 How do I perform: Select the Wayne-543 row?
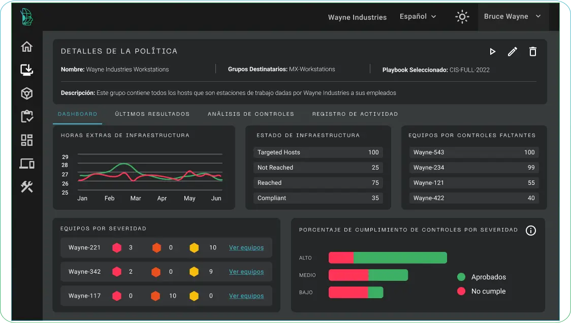[x=474, y=152]
